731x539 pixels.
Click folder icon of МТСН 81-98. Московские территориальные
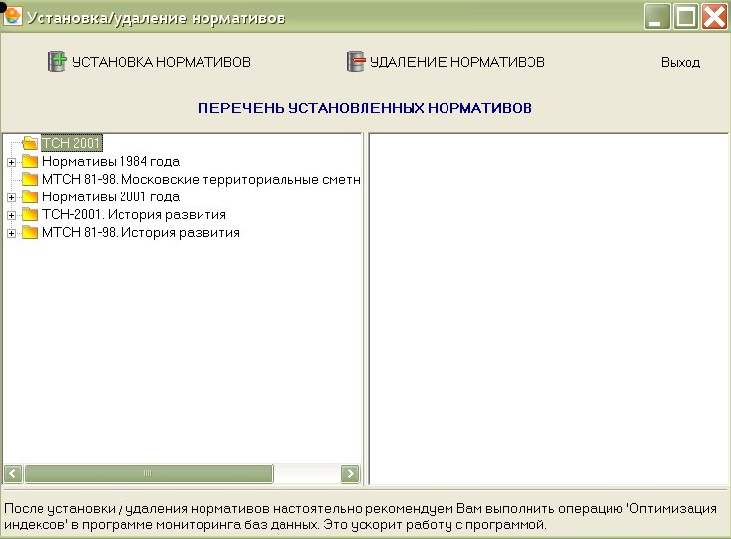tap(30, 179)
